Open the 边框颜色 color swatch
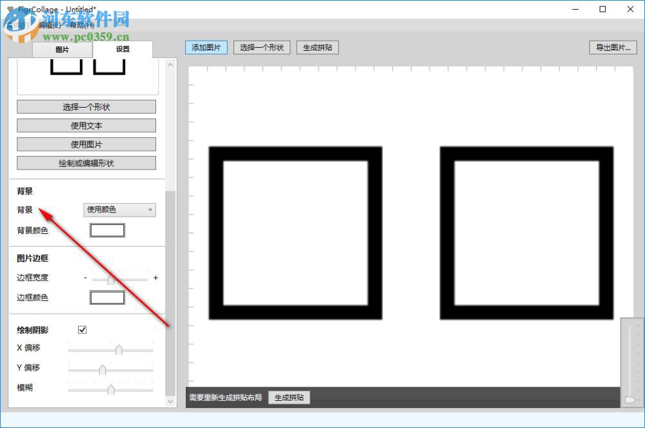Screen dimensions: 645x428 (107, 297)
